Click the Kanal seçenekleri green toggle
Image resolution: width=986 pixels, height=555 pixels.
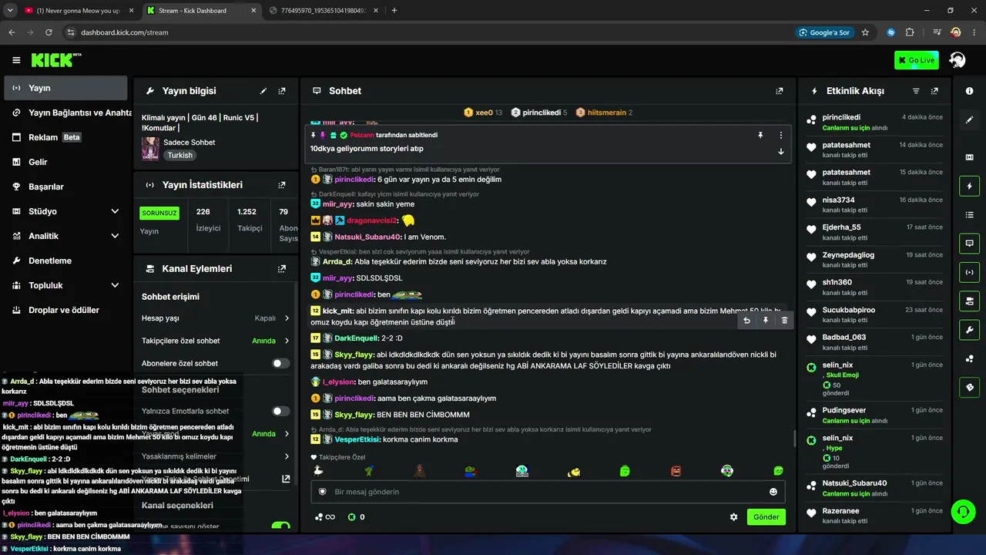pyautogui.click(x=280, y=526)
